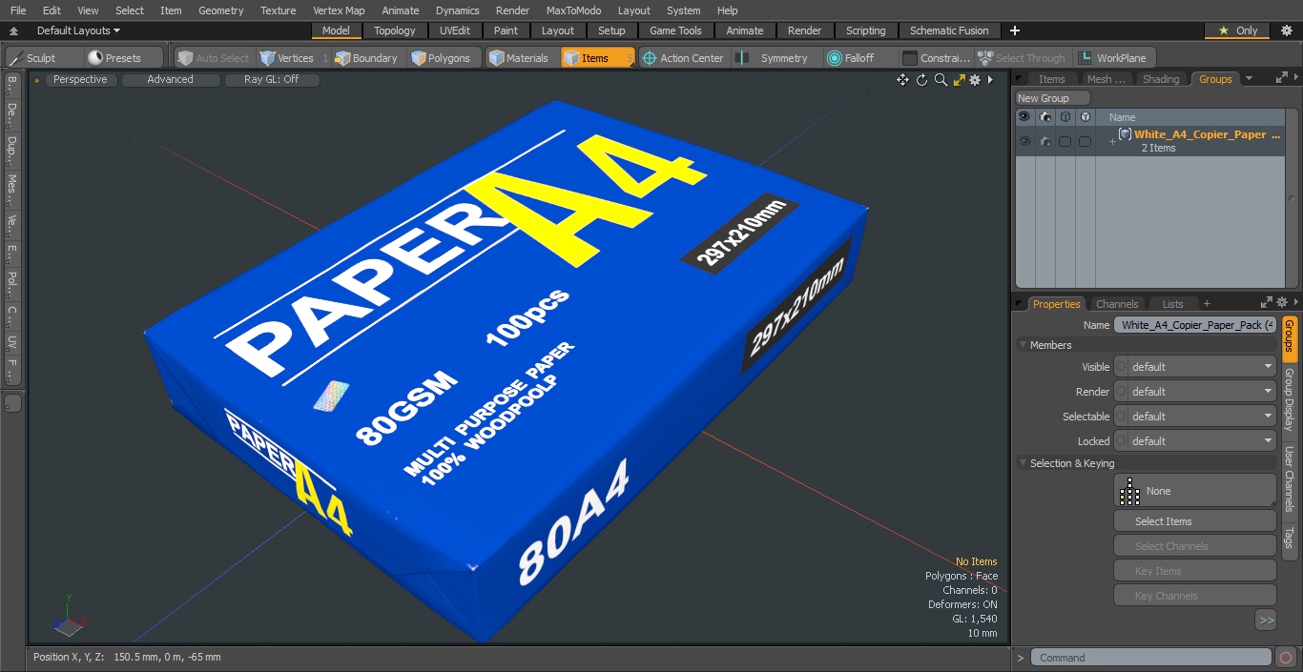Click the Advanced viewport shading button
Viewport: 1303px width, 672px height.
pos(170,80)
